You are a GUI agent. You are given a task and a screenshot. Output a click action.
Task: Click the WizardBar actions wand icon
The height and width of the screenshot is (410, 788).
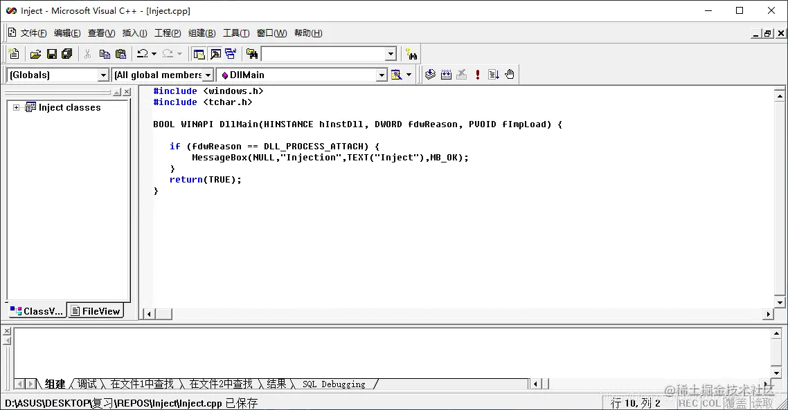(397, 75)
